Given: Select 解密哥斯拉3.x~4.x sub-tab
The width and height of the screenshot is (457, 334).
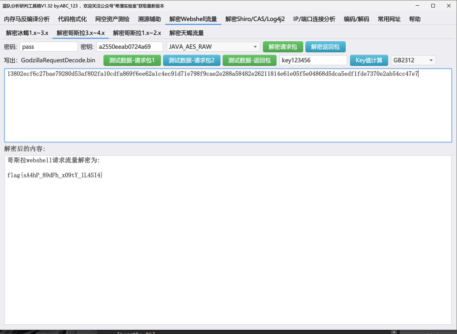Looking at the screenshot, I should click(81, 33).
